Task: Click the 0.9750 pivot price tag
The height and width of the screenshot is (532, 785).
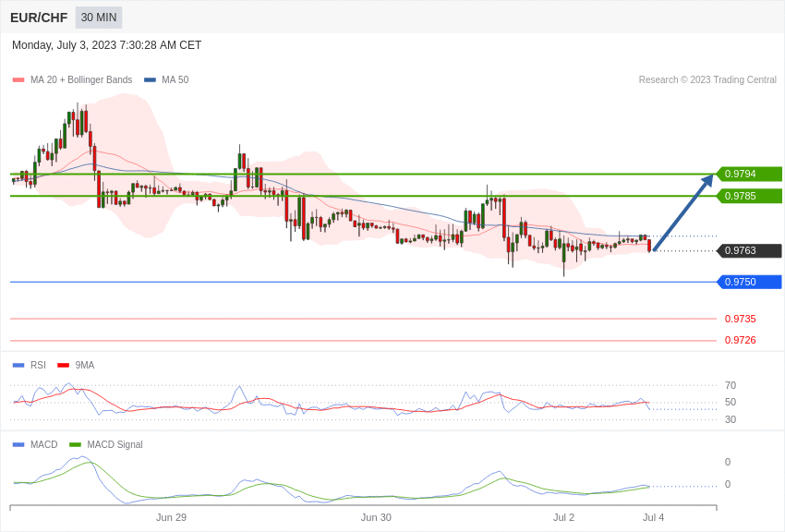Action: coord(749,282)
